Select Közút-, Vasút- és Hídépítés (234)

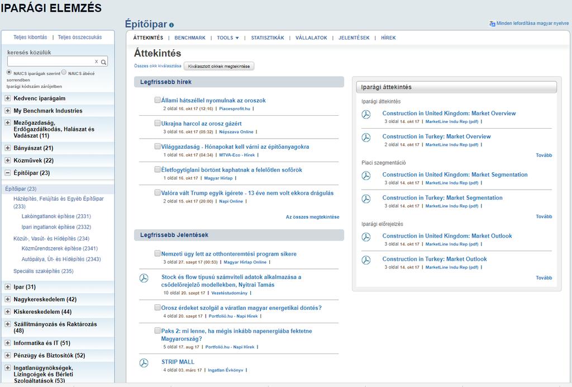click(51, 238)
